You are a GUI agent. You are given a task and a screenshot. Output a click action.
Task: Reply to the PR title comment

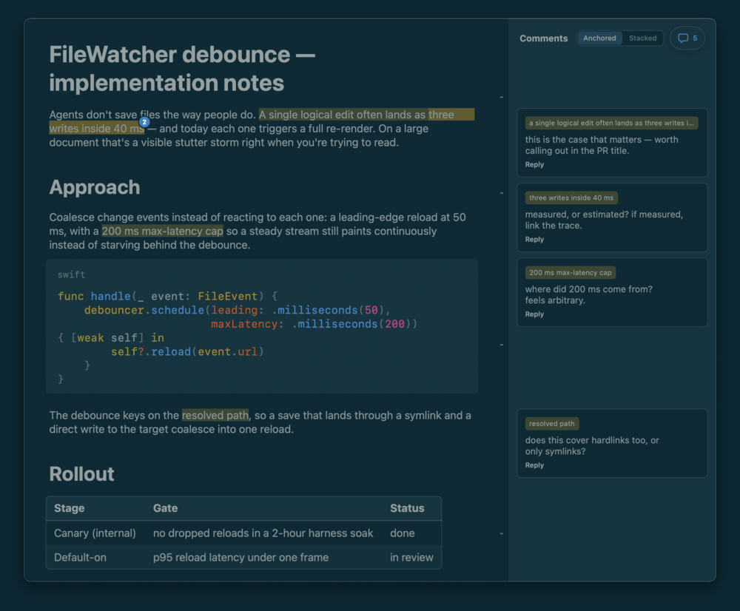[534, 165]
